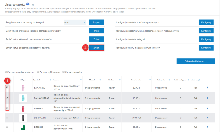Screen dimensions: 220x132
Task: Check the DZFOREVER row checkbox
Action: [7, 118]
